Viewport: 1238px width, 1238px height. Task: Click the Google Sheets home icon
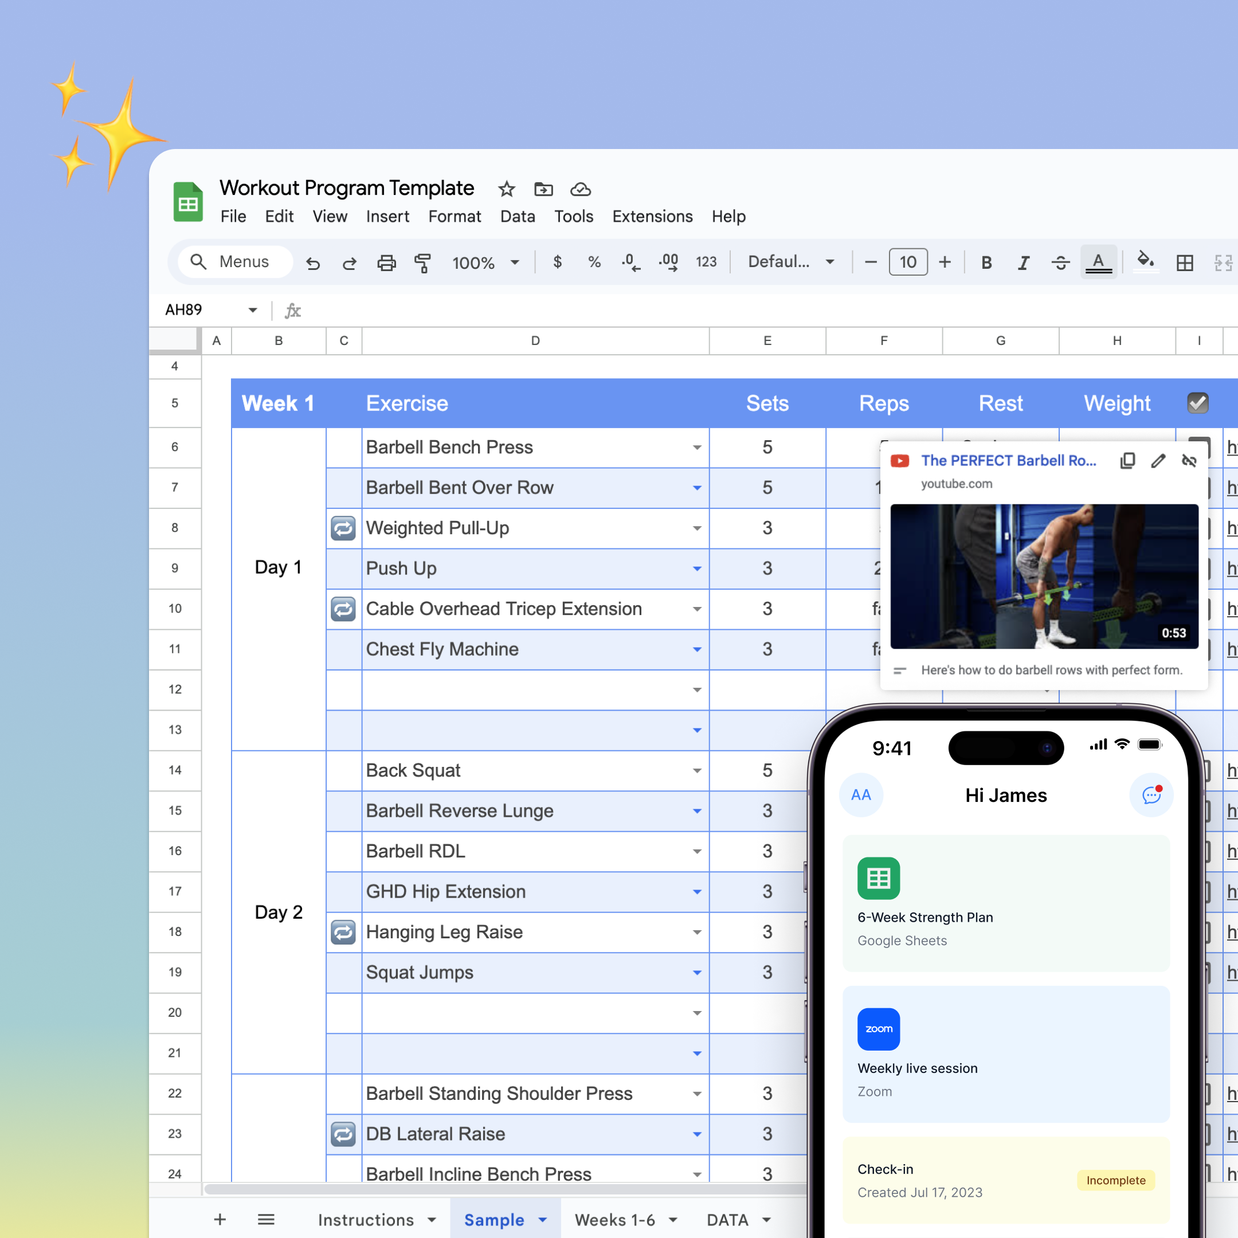[188, 201]
